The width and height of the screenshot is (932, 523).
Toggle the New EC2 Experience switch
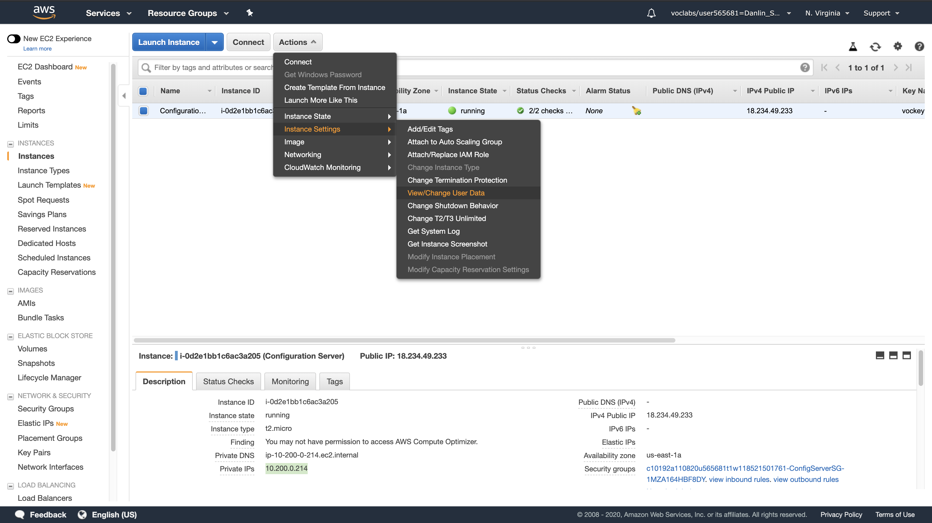(x=14, y=39)
